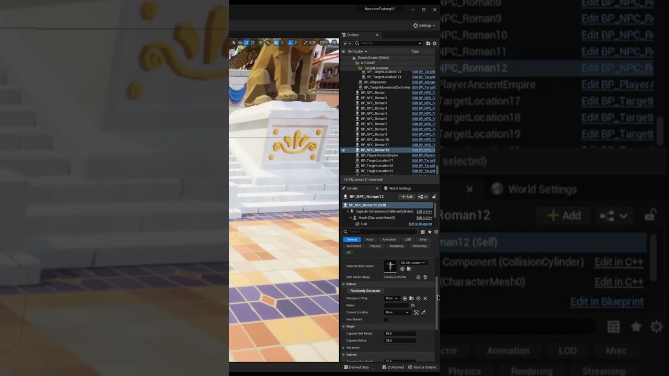Select BP_NPC_Roman5 in the Outliner
The width and height of the screenshot is (669, 376).
[374, 113]
